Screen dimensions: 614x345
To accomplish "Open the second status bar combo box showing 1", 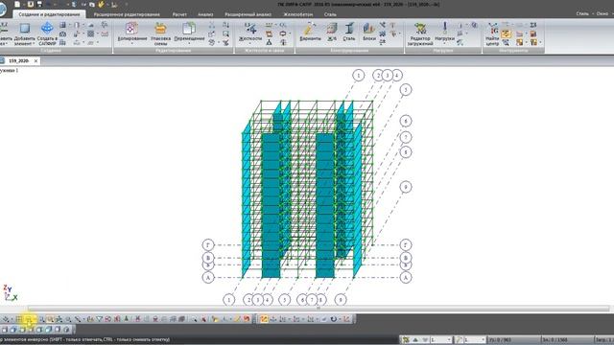I will point(475,340).
